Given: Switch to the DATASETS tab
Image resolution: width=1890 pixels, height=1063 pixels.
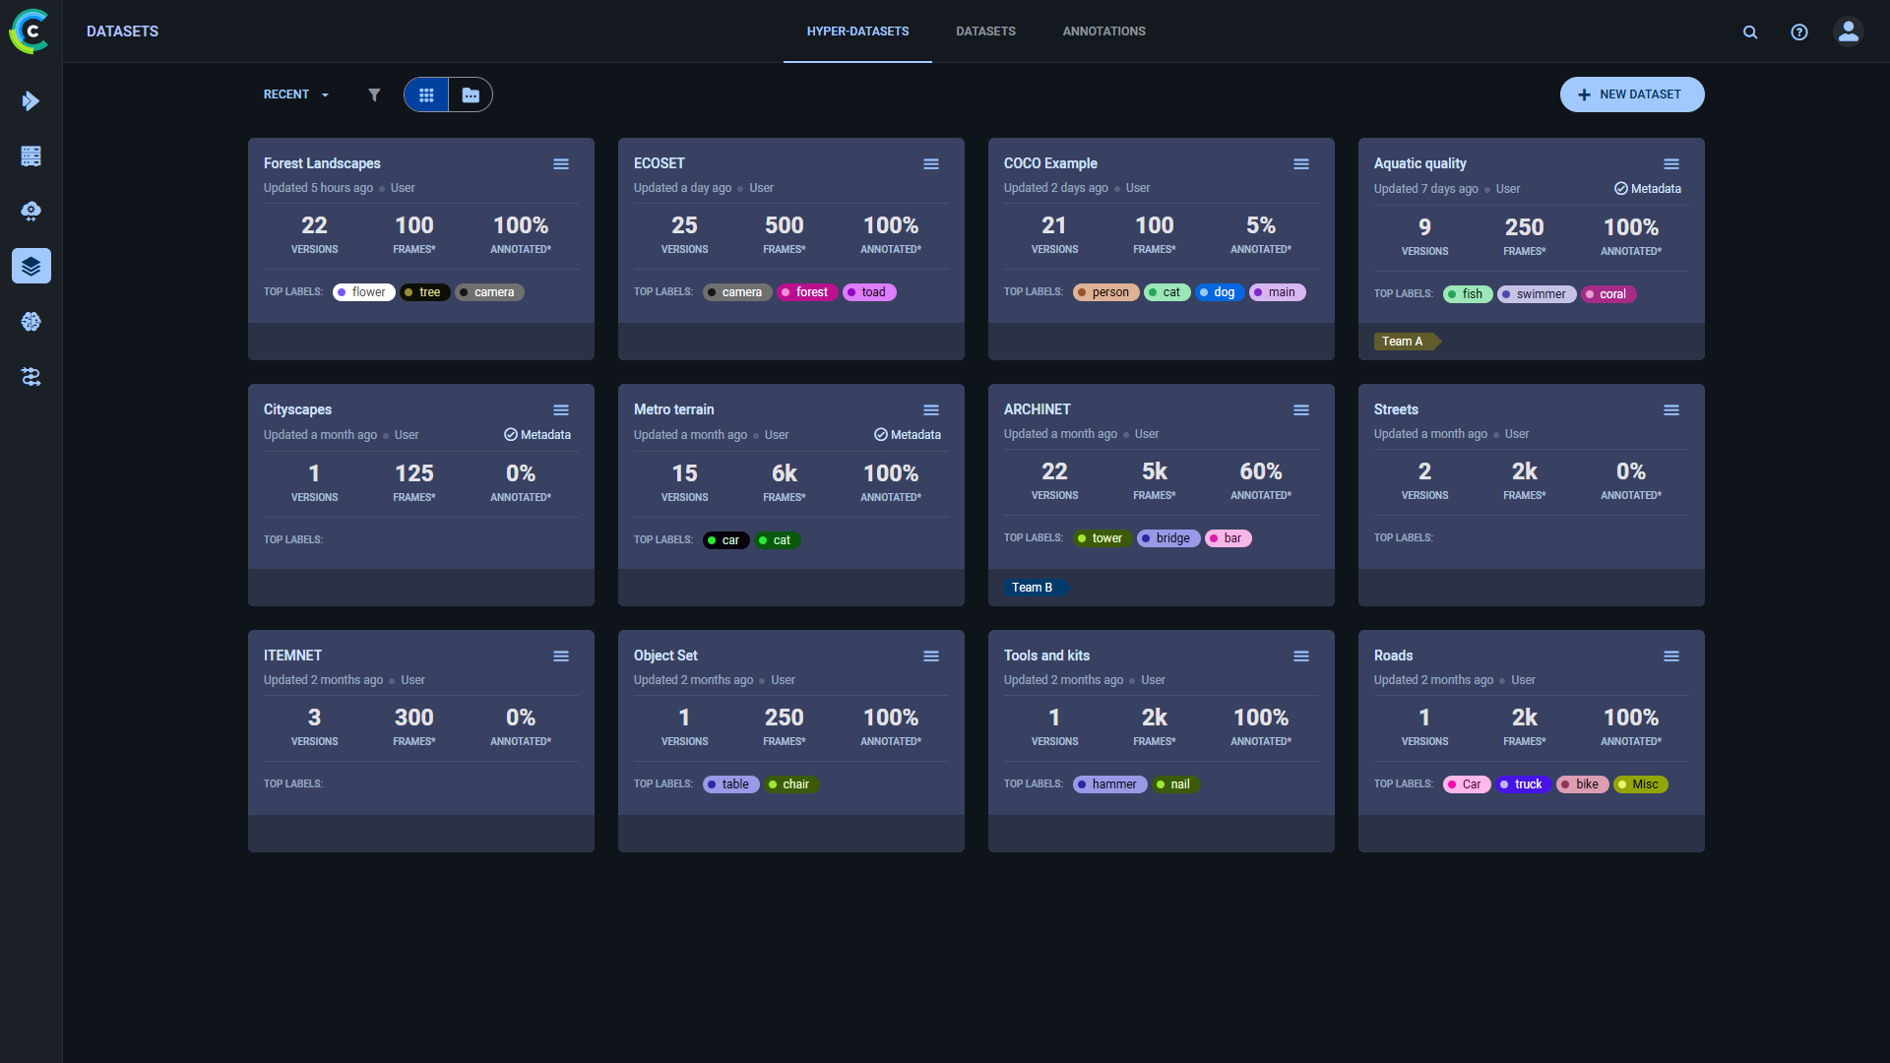Looking at the screenshot, I should click(984, 31).
